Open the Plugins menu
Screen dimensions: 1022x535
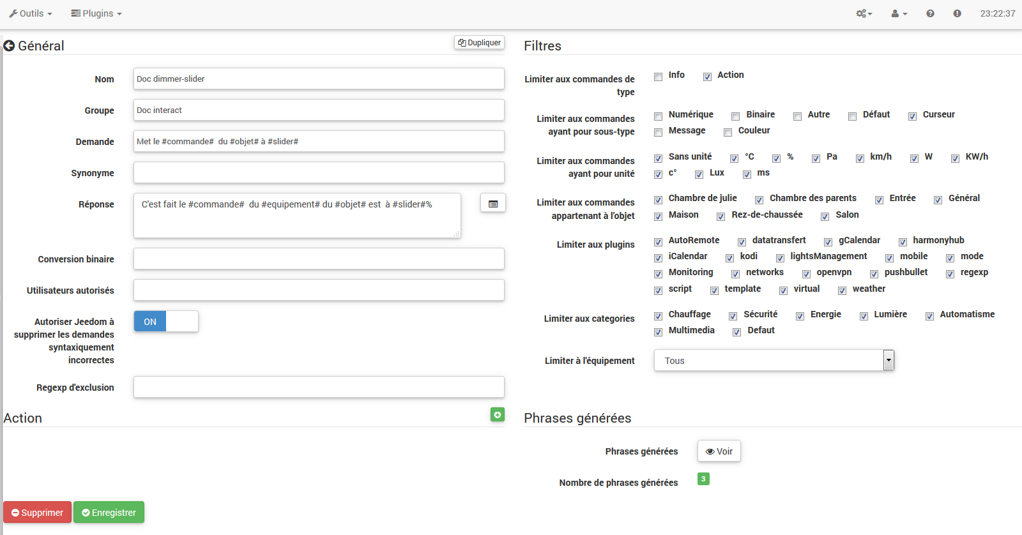[x=96, y=13]
